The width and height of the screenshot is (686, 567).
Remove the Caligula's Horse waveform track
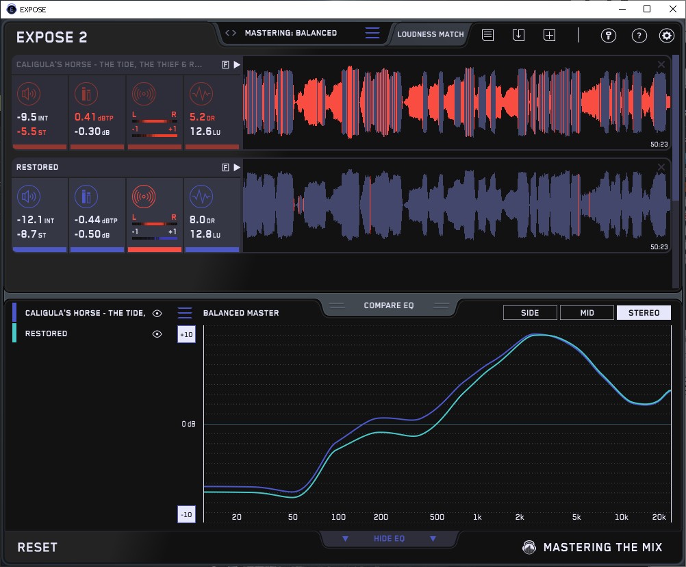click(661, 65)
